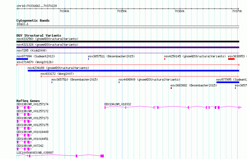
Task: Click the small red esv3683882 marker
Action: tap(171, 88)
